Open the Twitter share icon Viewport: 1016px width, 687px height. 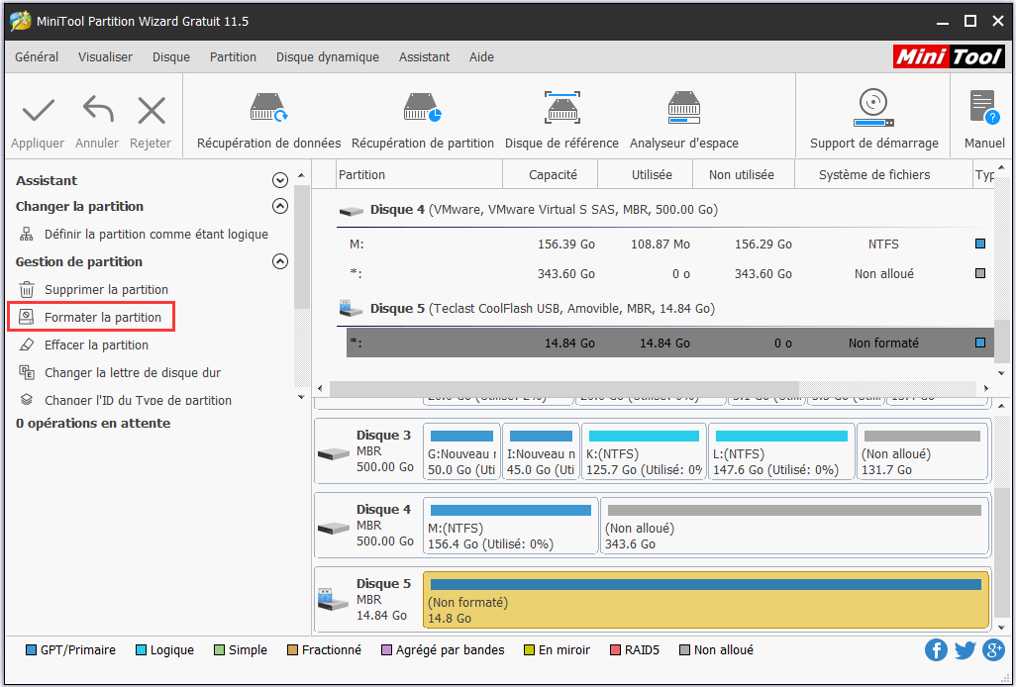click(965, 649)
